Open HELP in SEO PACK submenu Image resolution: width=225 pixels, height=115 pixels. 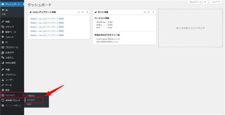(x=29, y=104)
